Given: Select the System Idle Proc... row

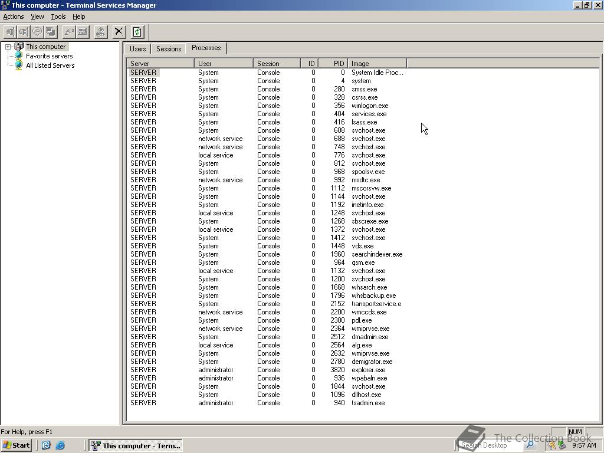Looking at the screenshot, I should 267,73.
